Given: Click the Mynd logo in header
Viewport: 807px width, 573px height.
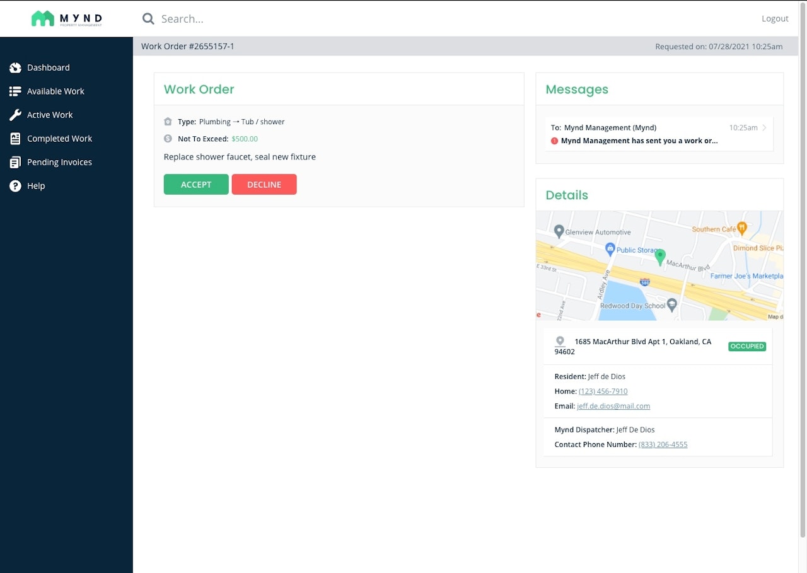Looking at the screenshot, I should point(66,19).
